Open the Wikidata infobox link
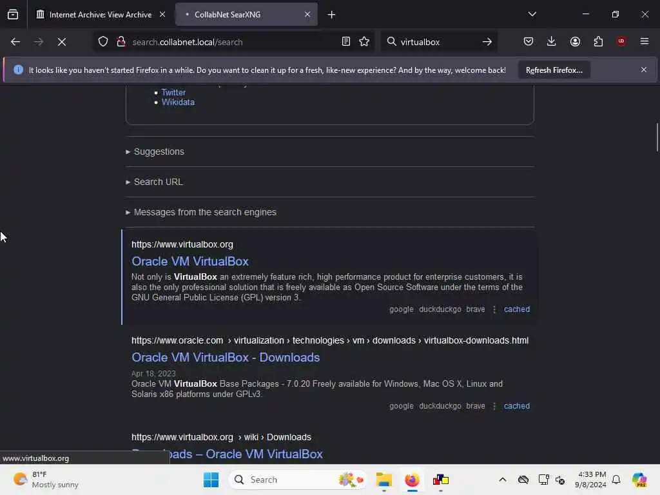 [178, 102]
